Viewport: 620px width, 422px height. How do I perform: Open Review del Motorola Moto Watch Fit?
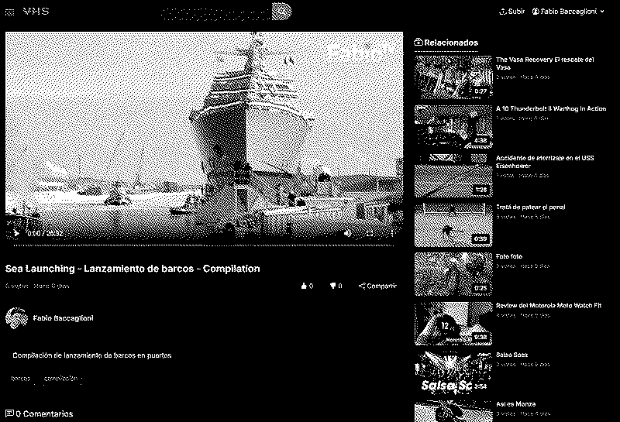pyautogui.click(x=549, y=305)
